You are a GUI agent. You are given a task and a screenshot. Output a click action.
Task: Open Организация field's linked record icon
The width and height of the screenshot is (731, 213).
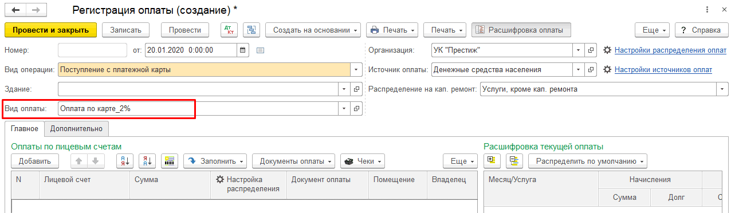coord(591,50)
